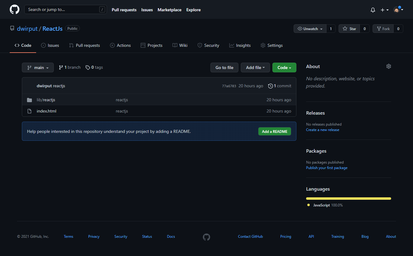
Task: Fork the ReactJs repository
Action: coord(383,29)
